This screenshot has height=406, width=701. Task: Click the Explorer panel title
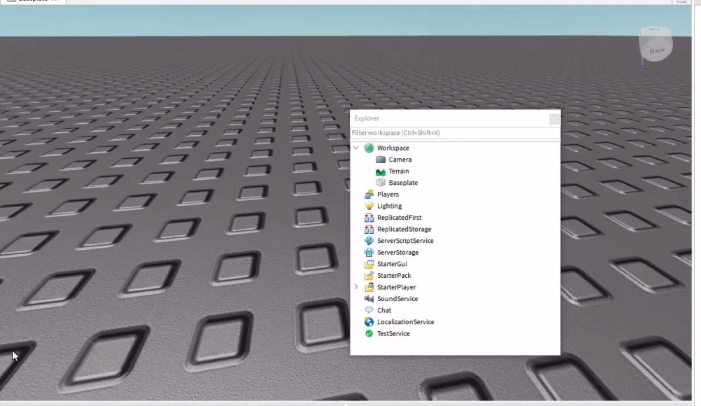(367, 118)
